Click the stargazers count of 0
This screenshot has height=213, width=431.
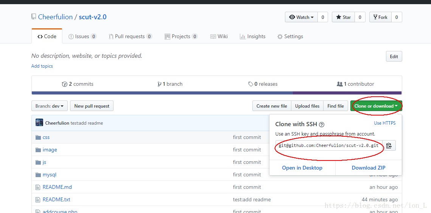(360, 17)
